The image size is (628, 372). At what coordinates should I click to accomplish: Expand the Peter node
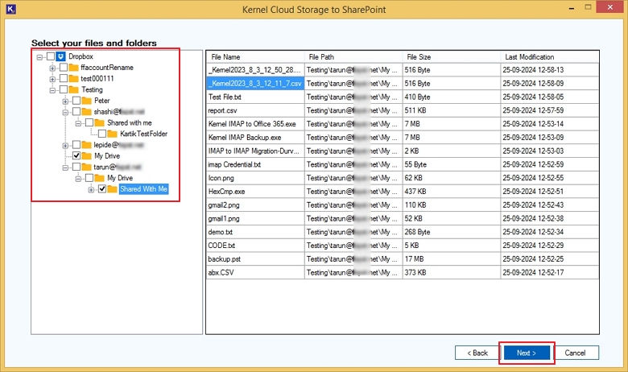[65, 101]
